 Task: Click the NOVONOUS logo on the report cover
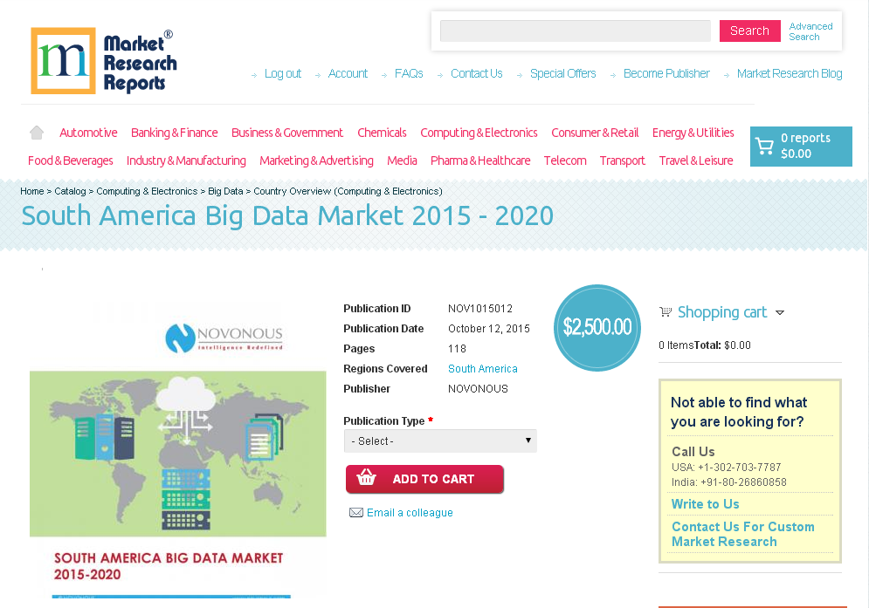click(x=224, y=338)
